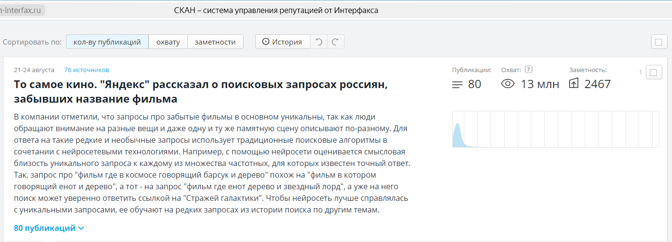Open the article headline about Яндекс
The height and width of the screenshot is (242, 672).
pyautogui.click(x=201, y=91)
